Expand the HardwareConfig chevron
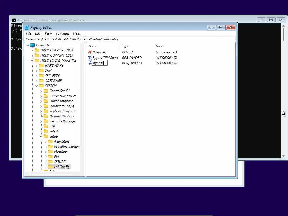The image size is (288, 216). coord(41,106)
